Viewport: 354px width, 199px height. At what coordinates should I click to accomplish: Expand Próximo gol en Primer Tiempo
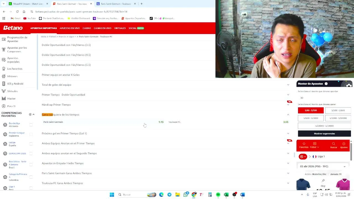(x=288, y=133)
